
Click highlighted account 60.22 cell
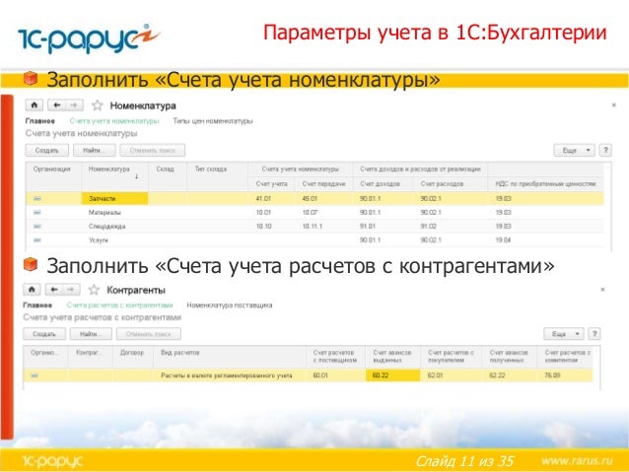(x=392, y=375)
